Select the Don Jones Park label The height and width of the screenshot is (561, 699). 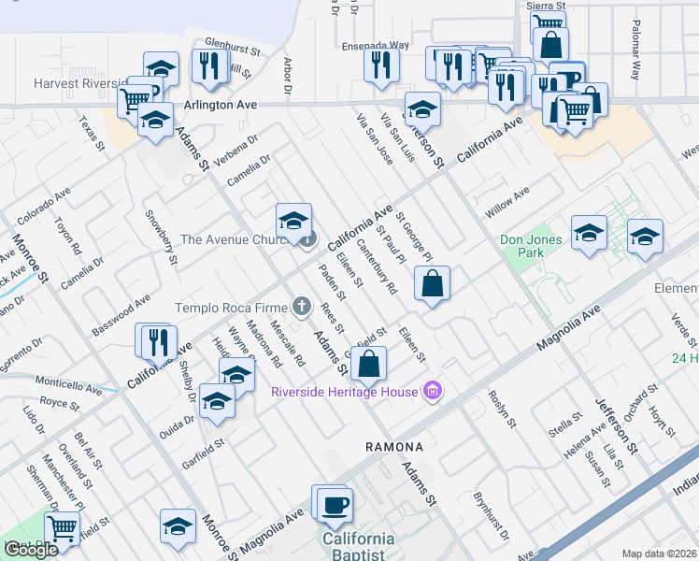tap(531, 246)
